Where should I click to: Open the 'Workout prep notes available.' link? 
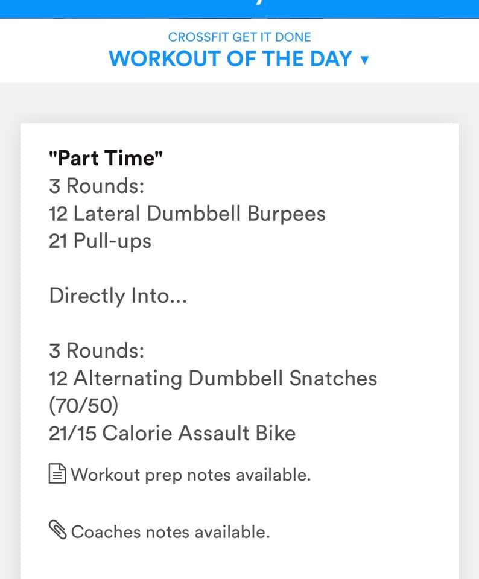pos(191,475)
